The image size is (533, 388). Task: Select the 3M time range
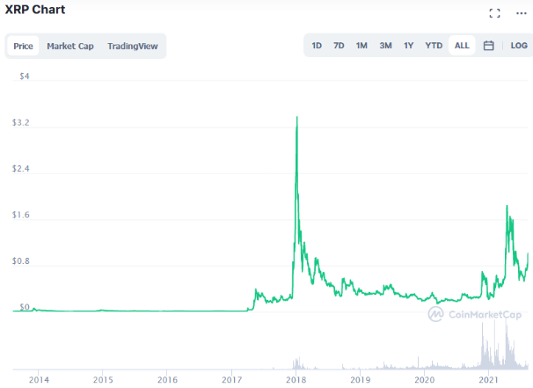click(x=385, y=46)
